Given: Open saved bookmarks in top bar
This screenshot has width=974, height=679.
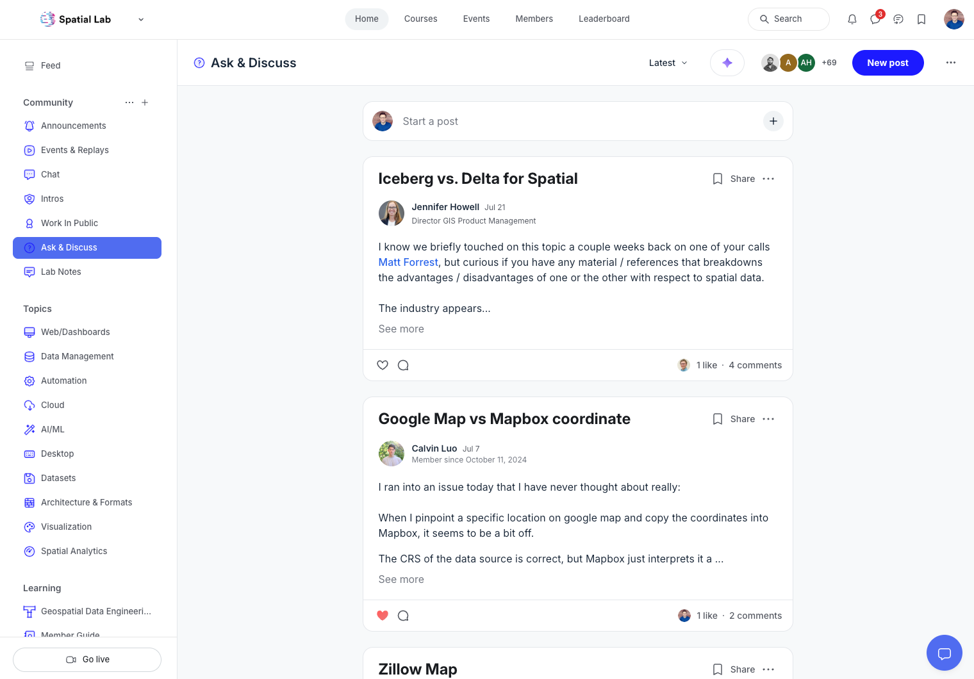Looking at the screenshot, I should [921, 19].
